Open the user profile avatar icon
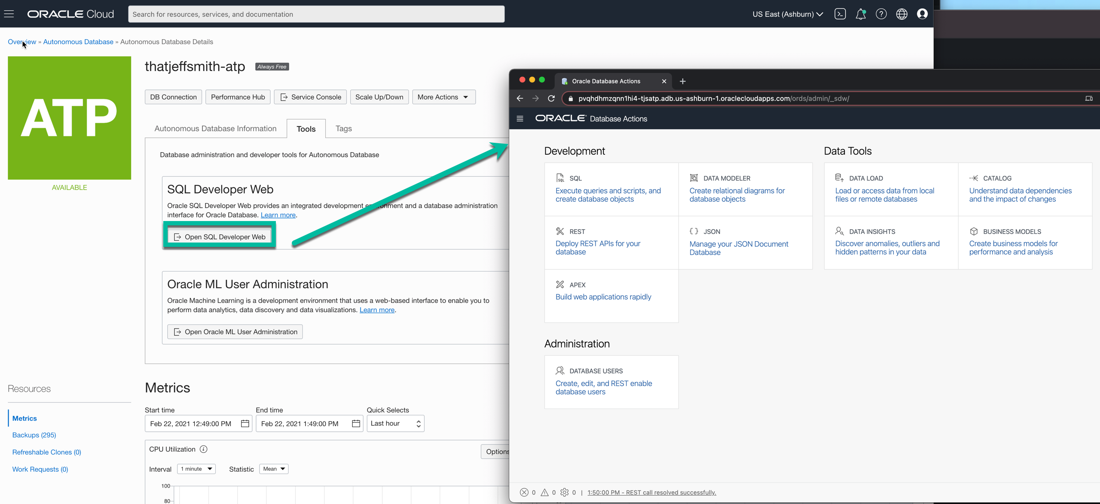 click(x=922, y=14)
